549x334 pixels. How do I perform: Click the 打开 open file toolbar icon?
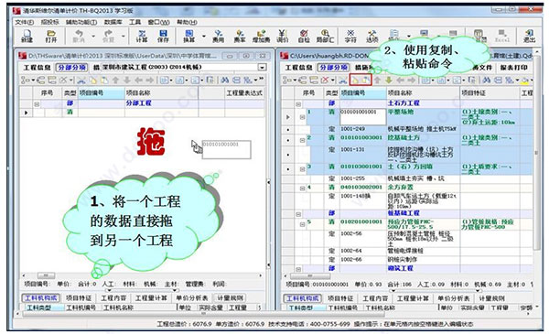click(x=51, y=36)
